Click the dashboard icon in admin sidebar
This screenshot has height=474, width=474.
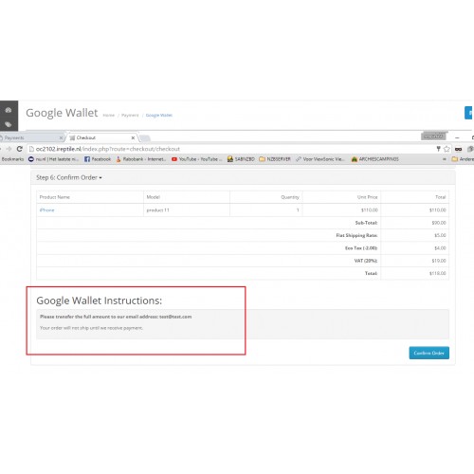(x=9, y=110)
